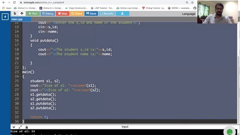The image size is (240, 135).
Task: Save the project
Action: point(91,13)
